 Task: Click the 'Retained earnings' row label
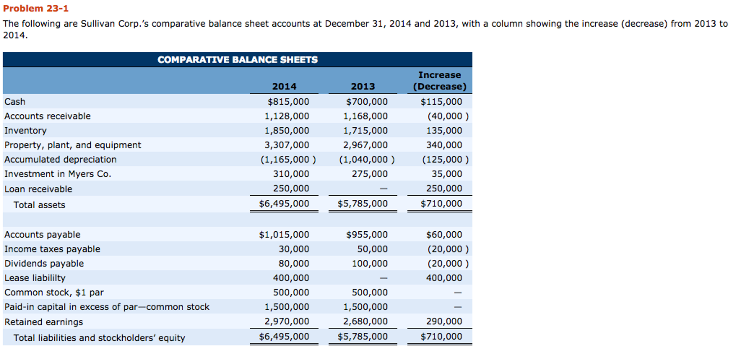point(44,322)
